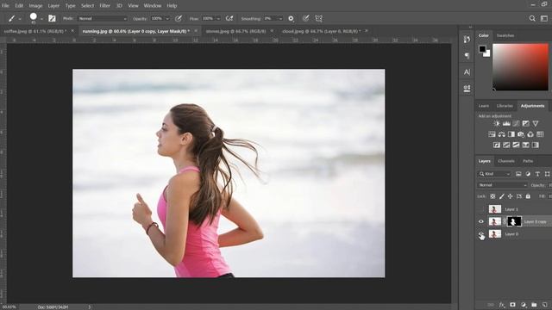The image size is (552, 310).
Task: Toggle lock all padlock
Action: 528,196
